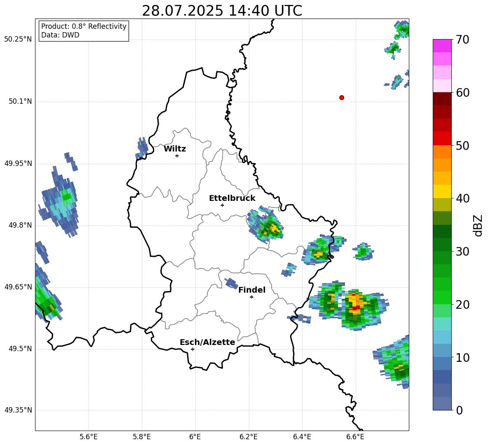Pick the yellow colorbar swatch just above 40
This screenshot has height=445, width=488.
[x=442, y=191]
